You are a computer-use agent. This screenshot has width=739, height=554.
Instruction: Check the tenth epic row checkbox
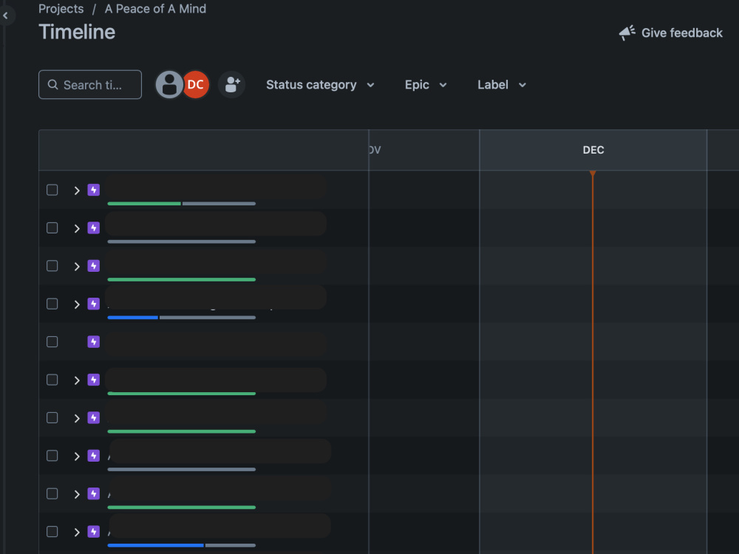pyautogui.click(x=52, y=531)
